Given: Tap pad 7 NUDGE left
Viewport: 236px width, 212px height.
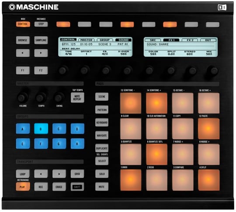Looking at the screenshot, I should point(183,154).
